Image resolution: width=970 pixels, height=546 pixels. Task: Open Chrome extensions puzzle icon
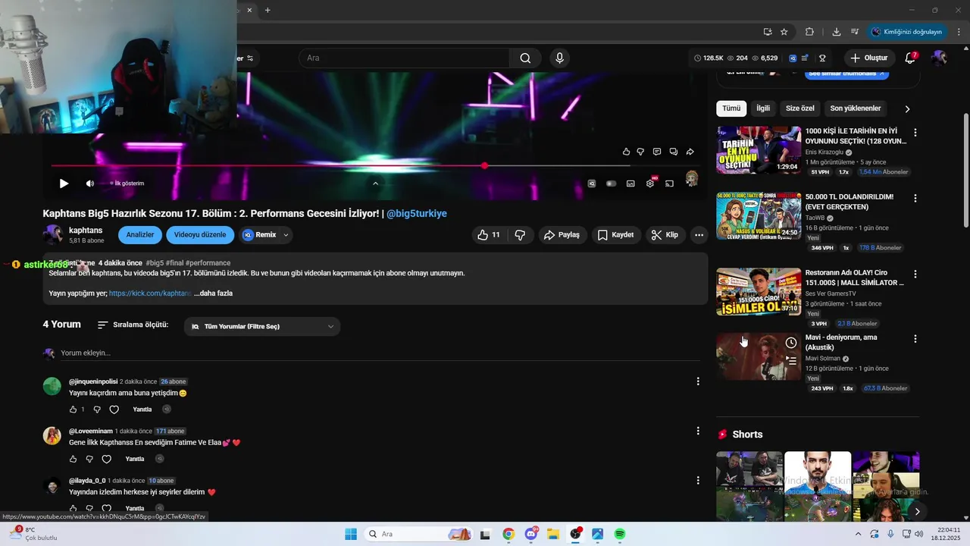click(x=809, y=32)
